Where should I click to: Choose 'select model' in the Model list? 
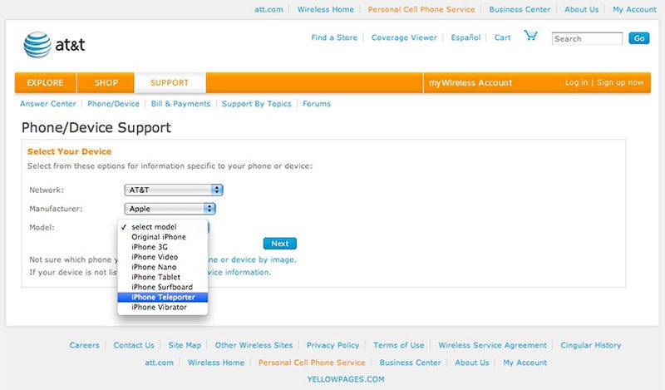pyautogui.click(x=162, y=227)
